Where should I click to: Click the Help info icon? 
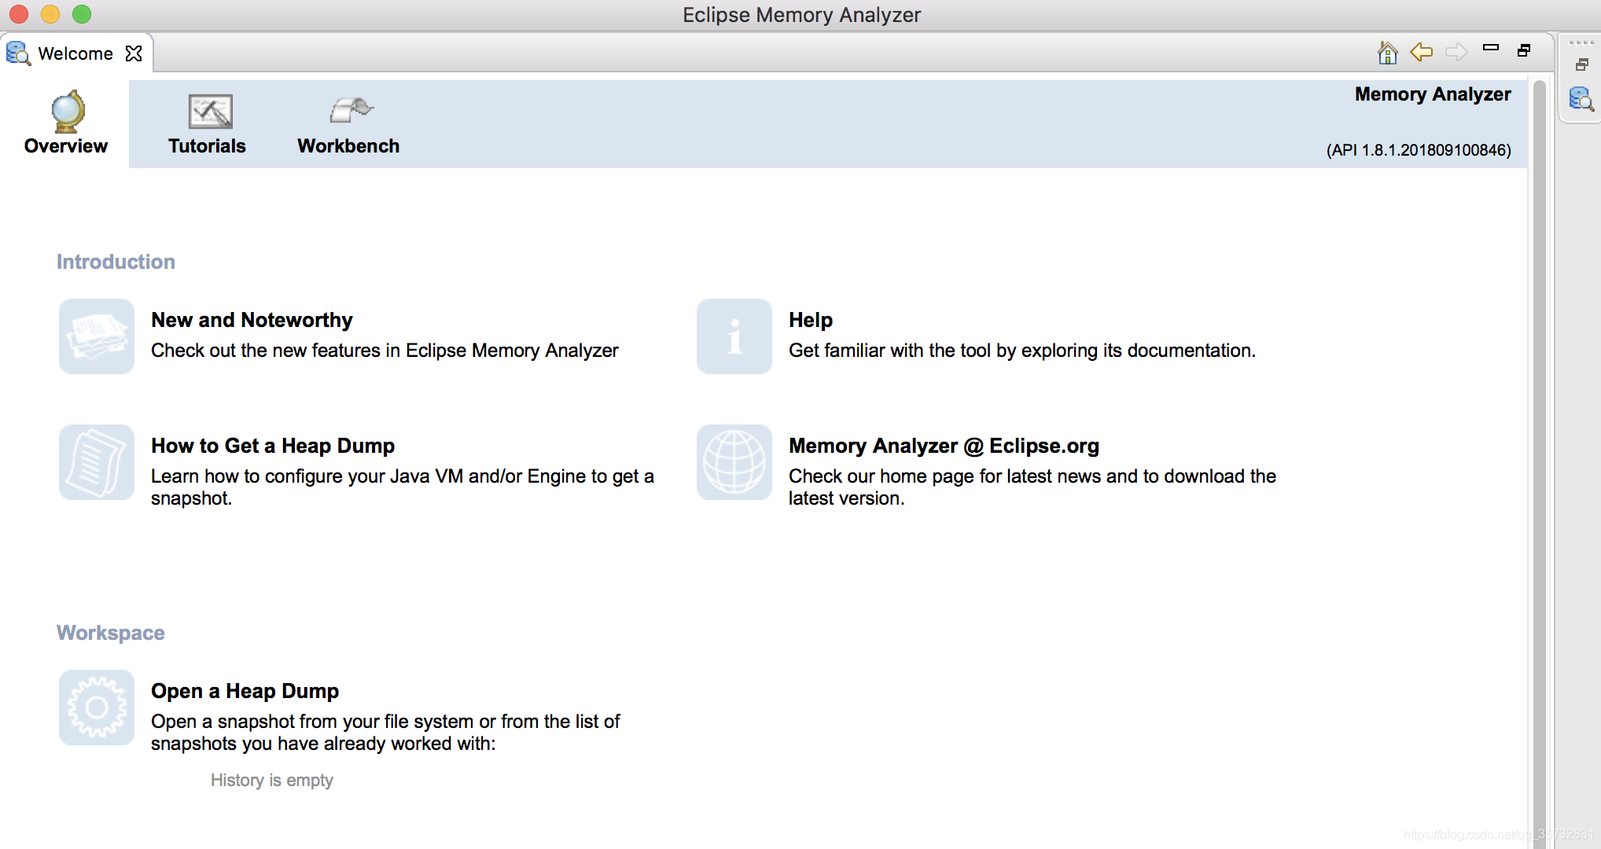(x=734, y=336)
